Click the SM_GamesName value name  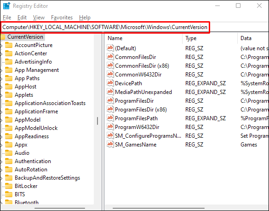point(136,145)
